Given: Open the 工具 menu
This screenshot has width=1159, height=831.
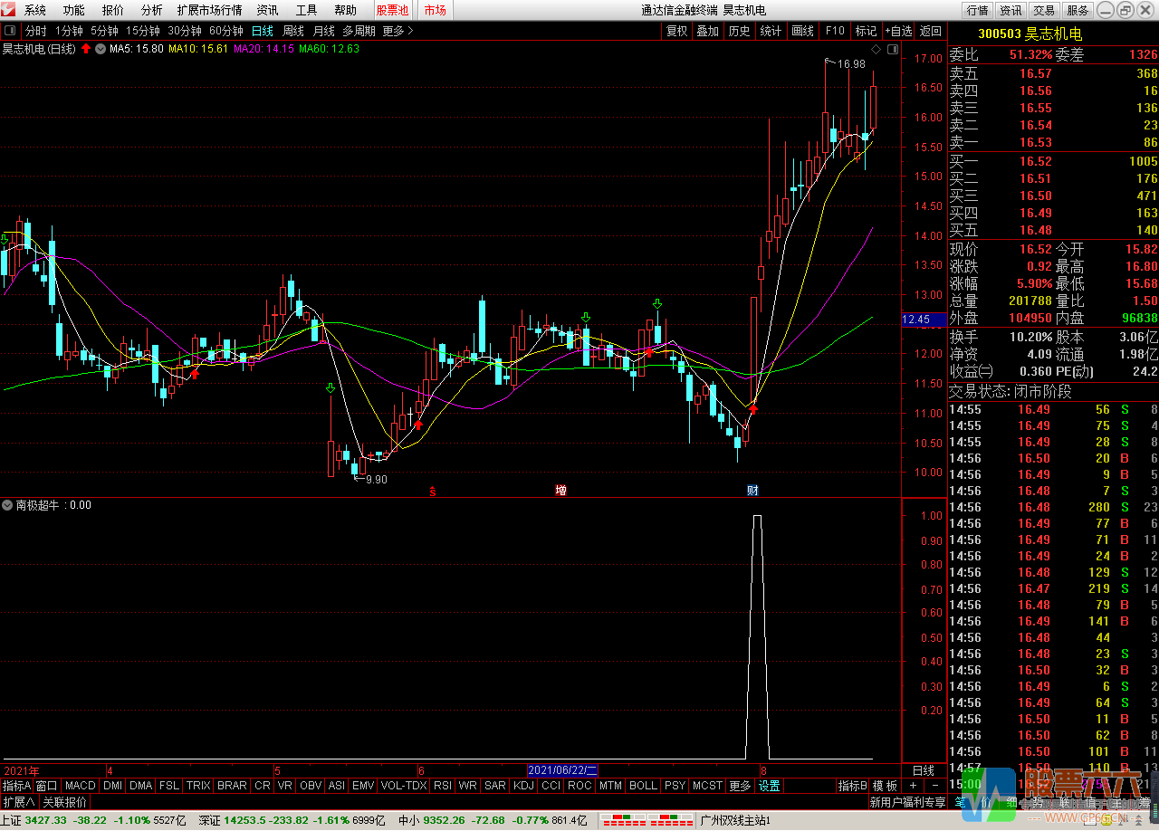Looking at the screenshot, I should point(306,11).
